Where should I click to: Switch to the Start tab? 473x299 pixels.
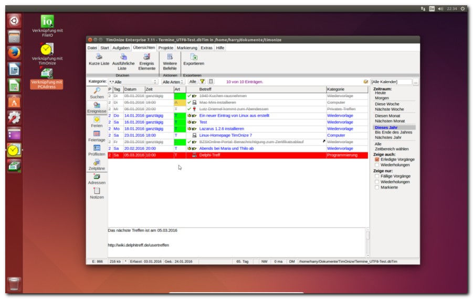[104, 48]
